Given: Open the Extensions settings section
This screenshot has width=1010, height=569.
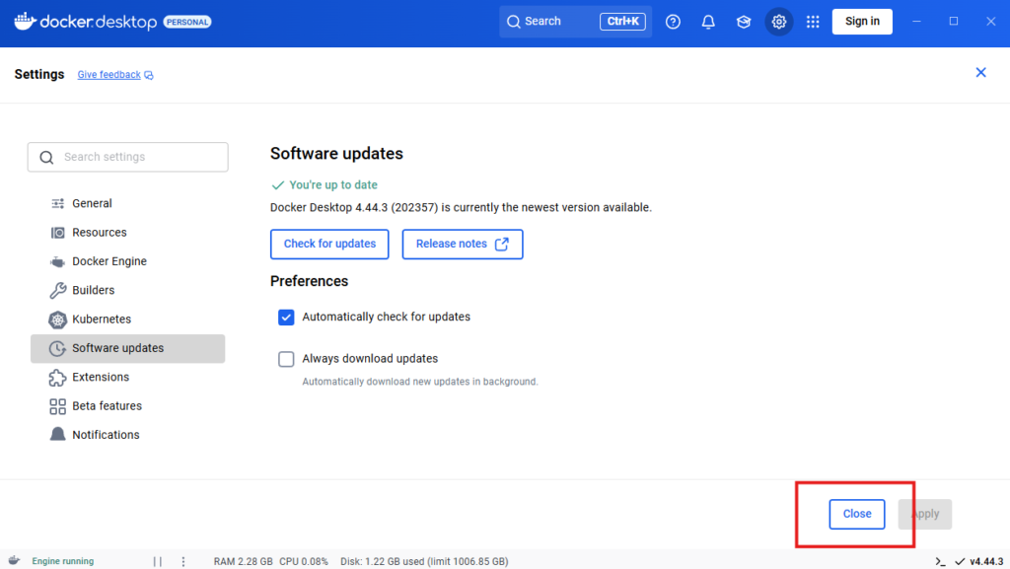Looking at the screenshot, I should coord(127,377).
